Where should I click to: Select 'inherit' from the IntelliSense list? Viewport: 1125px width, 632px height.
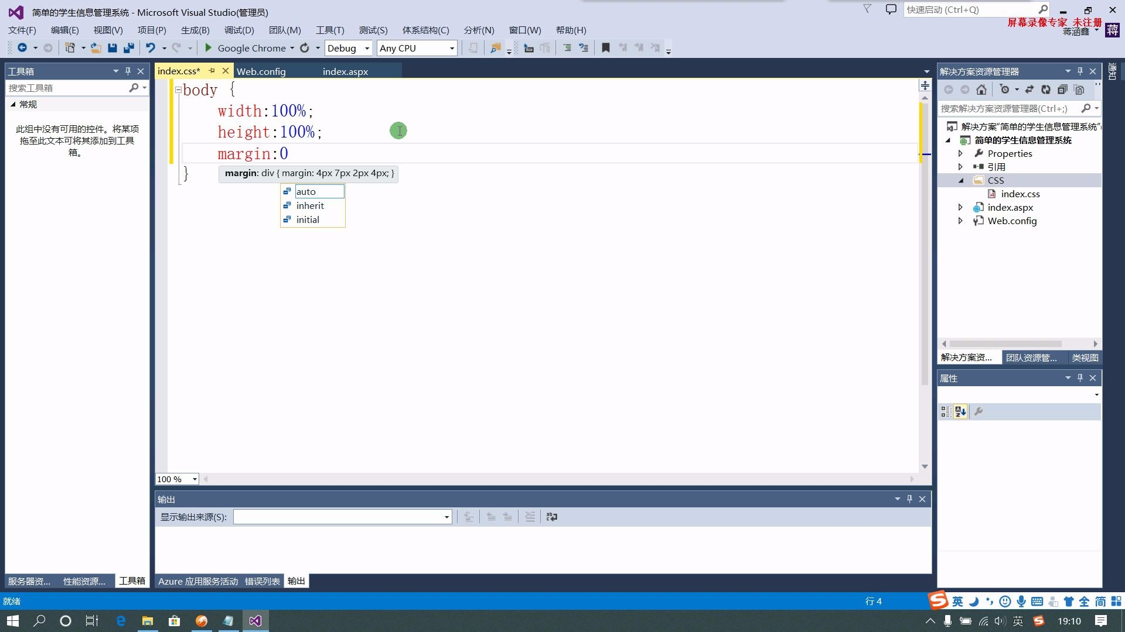point(310,205)
